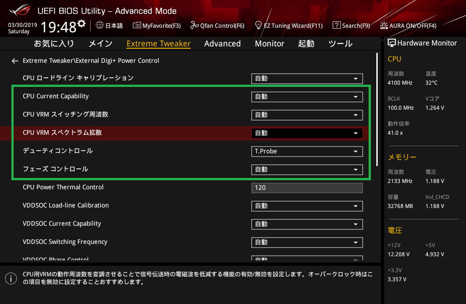Click the 32768 MB memory capacity value
466x304 pixels.
click(400, 206)
